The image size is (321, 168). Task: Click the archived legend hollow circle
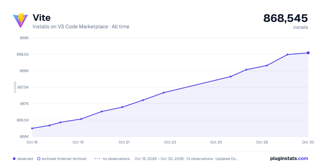39,159
